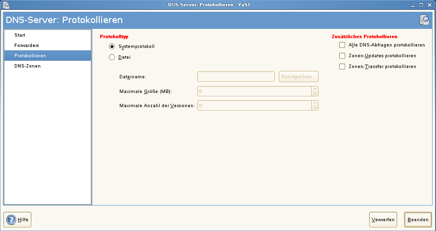436x231 pixels.
Task: Select the Datei radio button
Action: (x=112, y=57)
